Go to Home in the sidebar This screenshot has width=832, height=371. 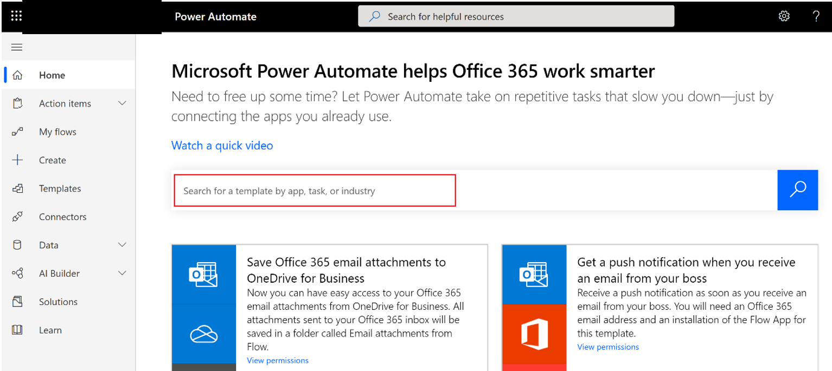tap(68, 75)
